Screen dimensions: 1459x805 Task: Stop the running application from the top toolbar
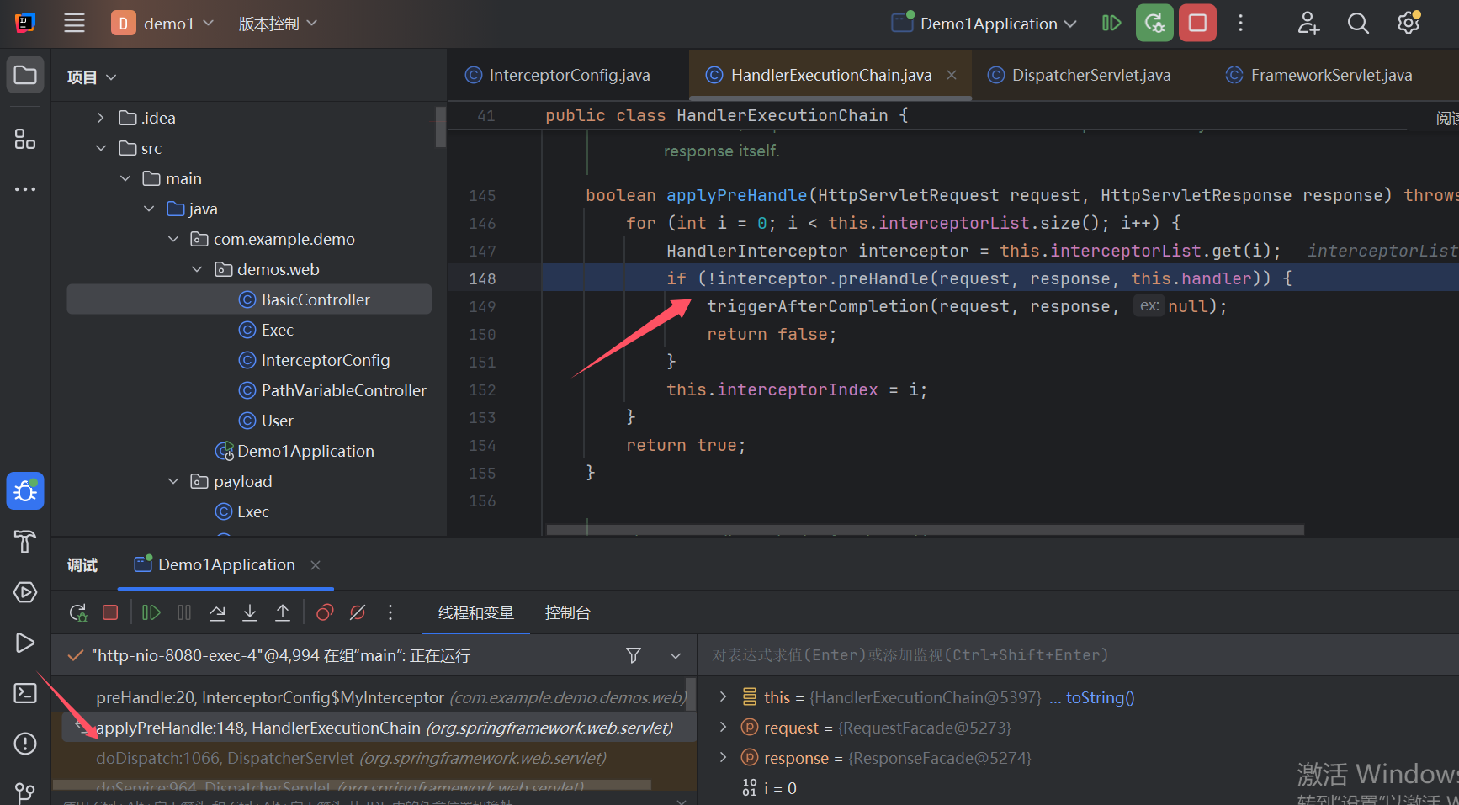pyautogui.click(x=1197, y=24)
